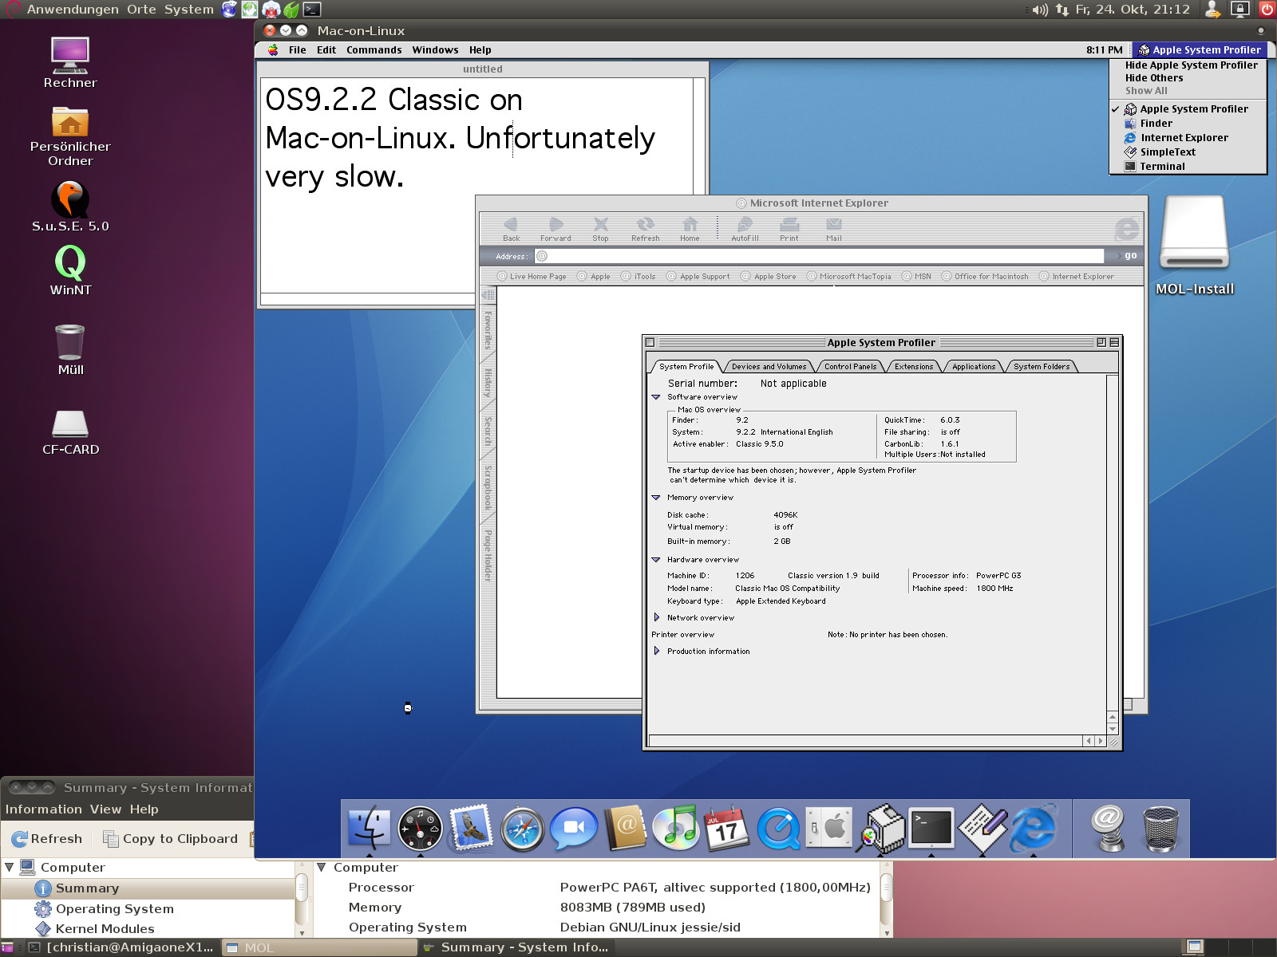Launch iTunes from the dock
The image size is (1277, 957).
pyautogui.click(x=676, y=829)
